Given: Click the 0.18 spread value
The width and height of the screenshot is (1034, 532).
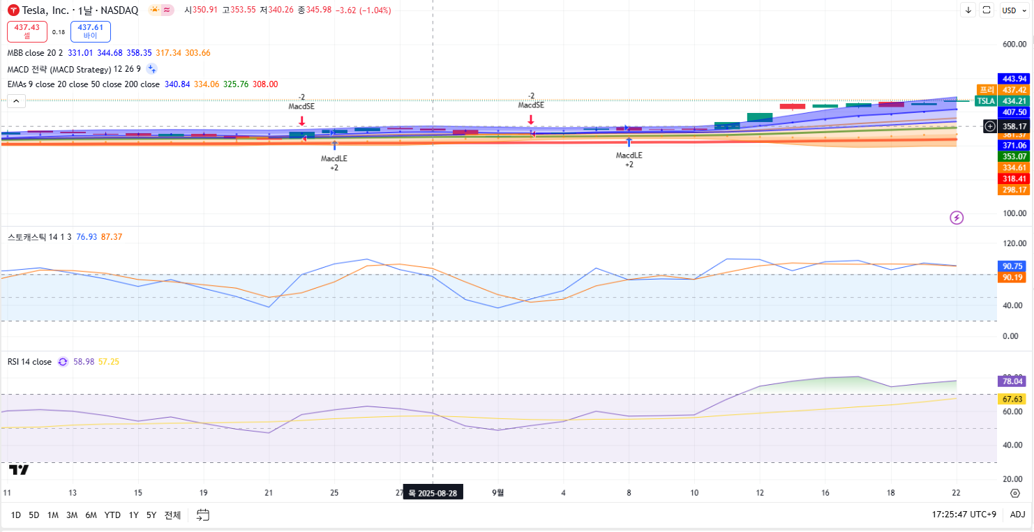Looking at the screenshot, I should [59, 32].
